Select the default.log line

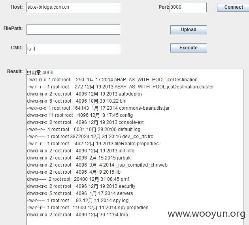pos(84,129)
